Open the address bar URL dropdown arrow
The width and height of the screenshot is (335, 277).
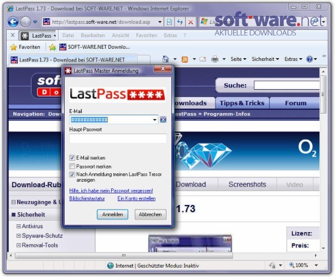tap(160, 22)
